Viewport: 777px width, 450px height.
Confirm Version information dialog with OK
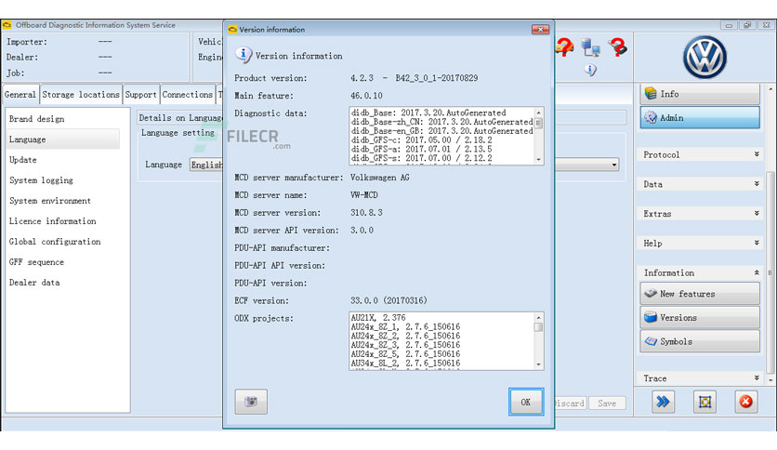[x=526, y=402]
